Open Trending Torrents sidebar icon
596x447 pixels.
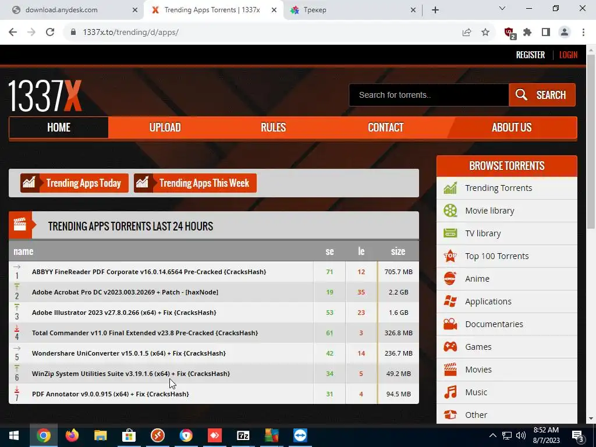click(450, 188)
